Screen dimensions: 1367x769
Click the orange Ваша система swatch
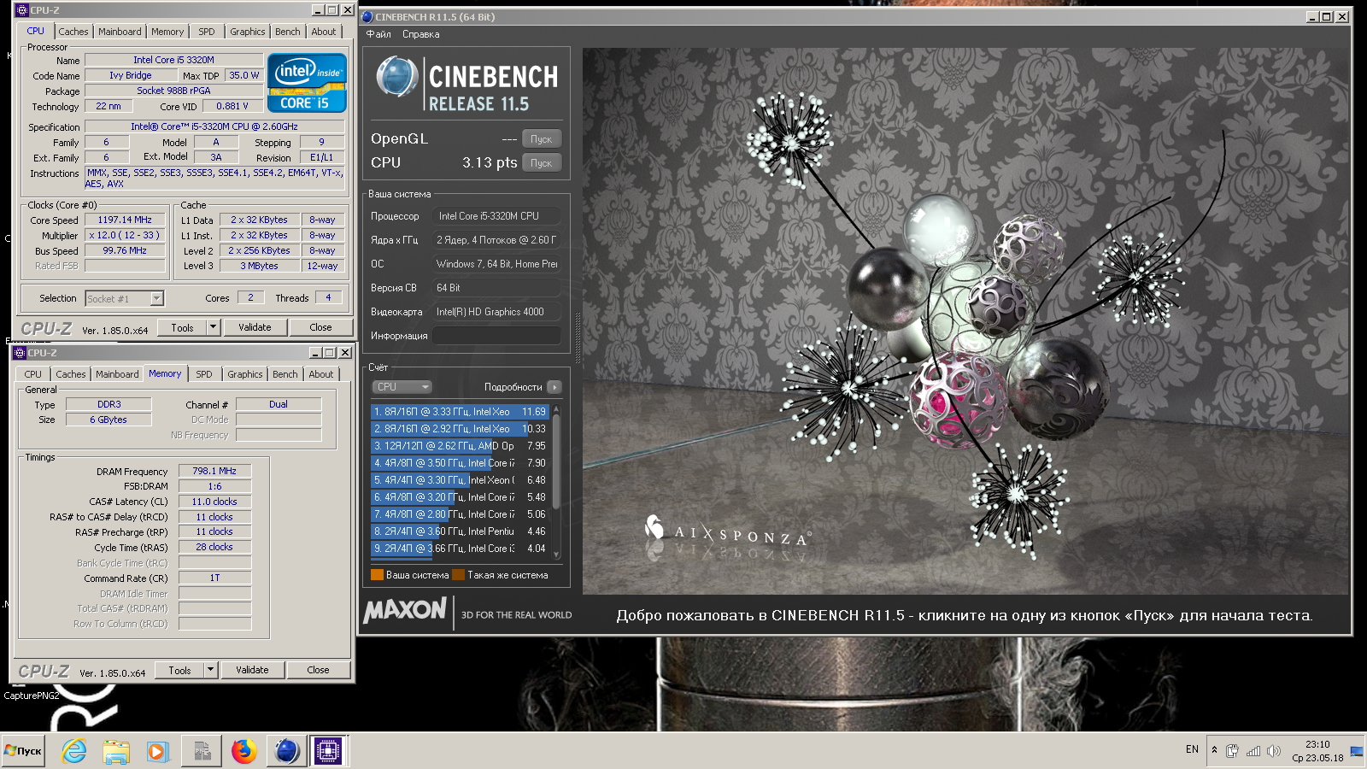377,575
